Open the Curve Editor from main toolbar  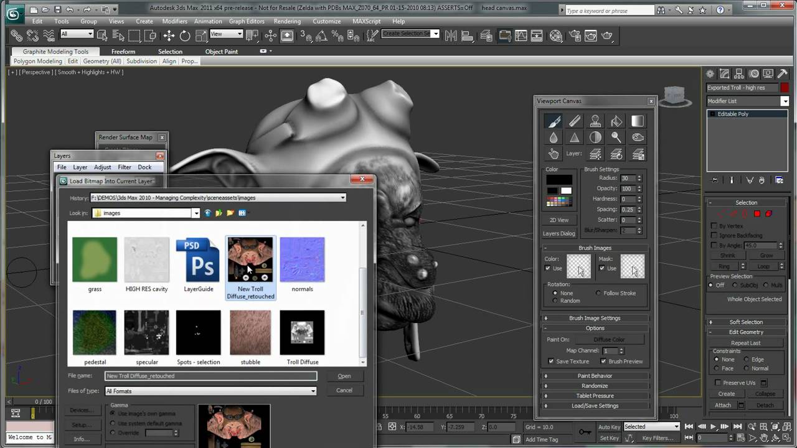click(521, 35)
